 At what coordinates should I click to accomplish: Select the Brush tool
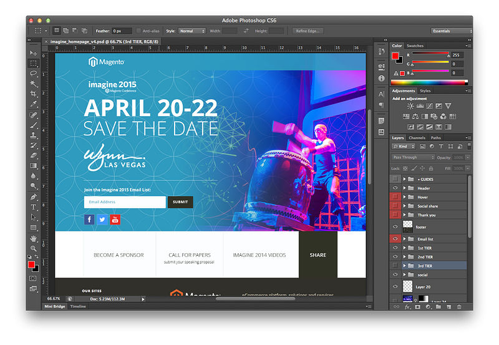[33, 125]
